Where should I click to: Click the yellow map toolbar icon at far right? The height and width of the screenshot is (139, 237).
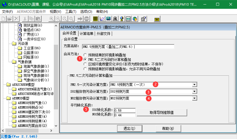[157, 19]
